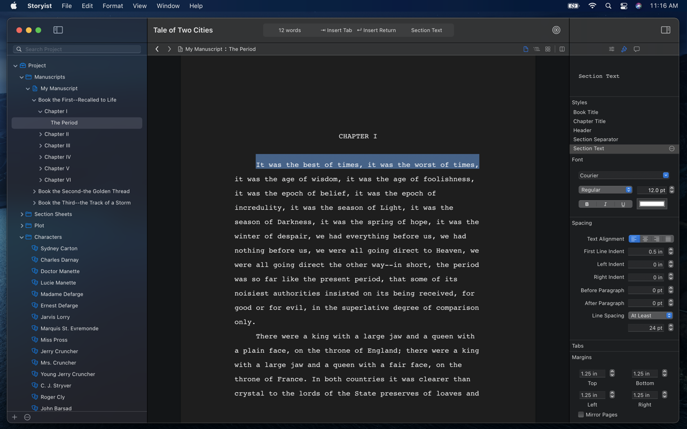
Task: Switch to grid card view
Action: 548,49
